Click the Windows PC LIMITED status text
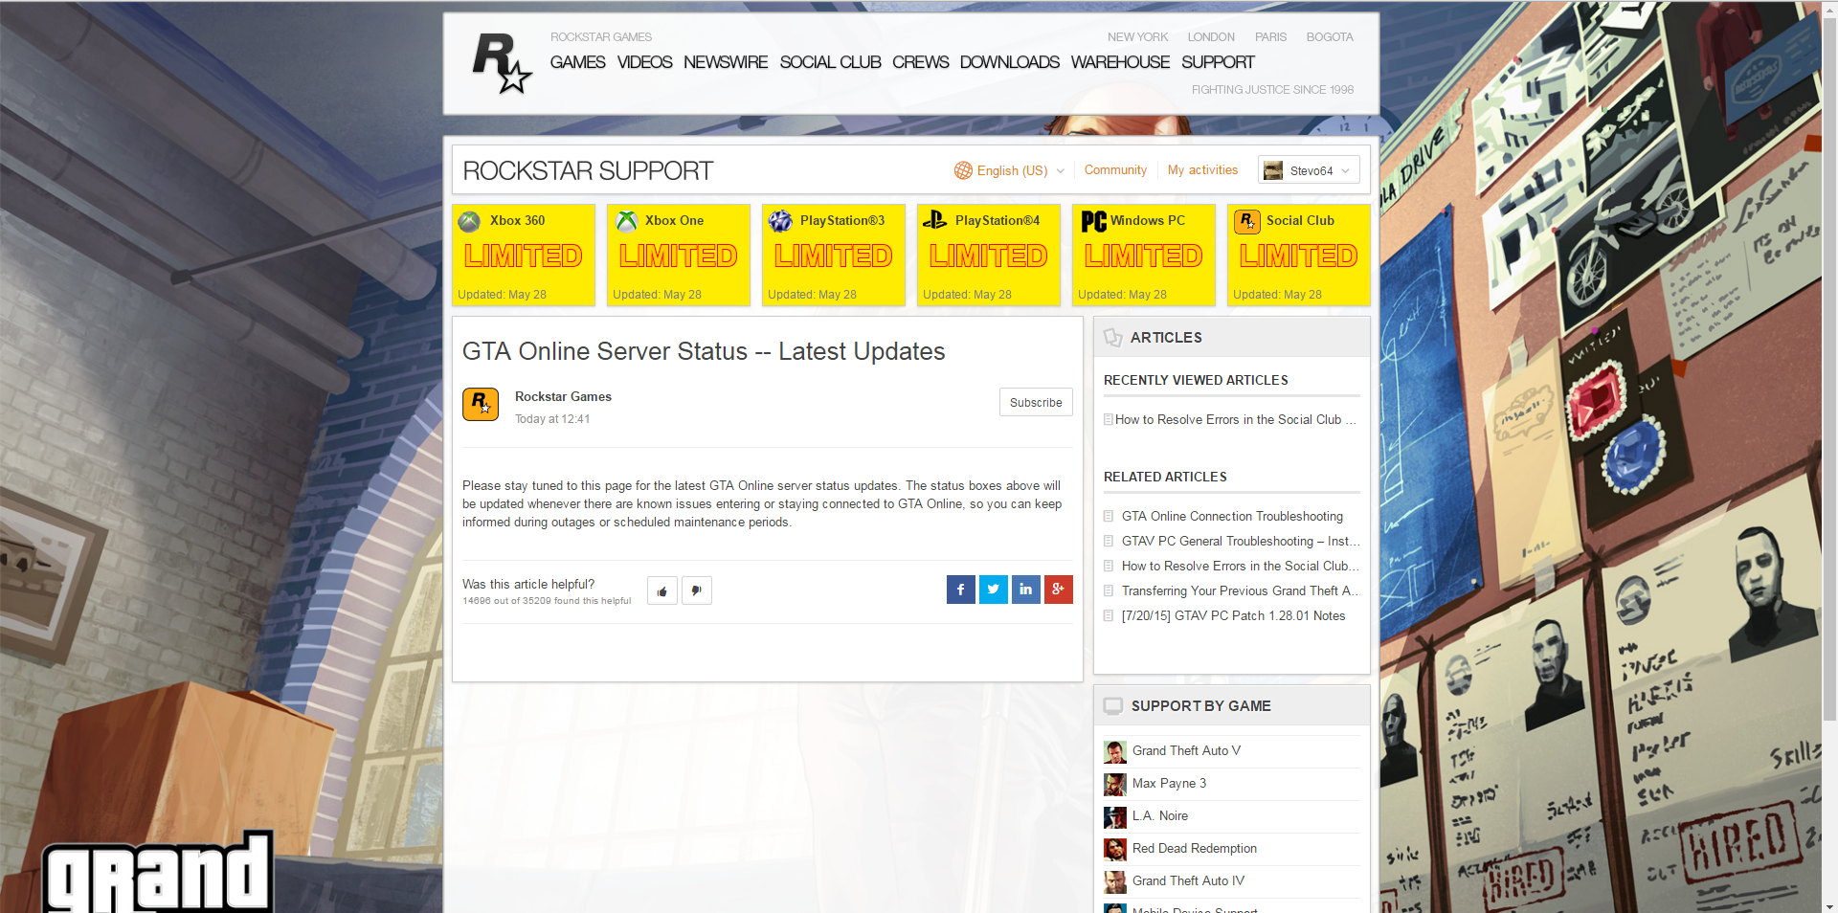The height and width of the screenshot is (913, 1838). pyautogui.click(x=1144, y=256)
